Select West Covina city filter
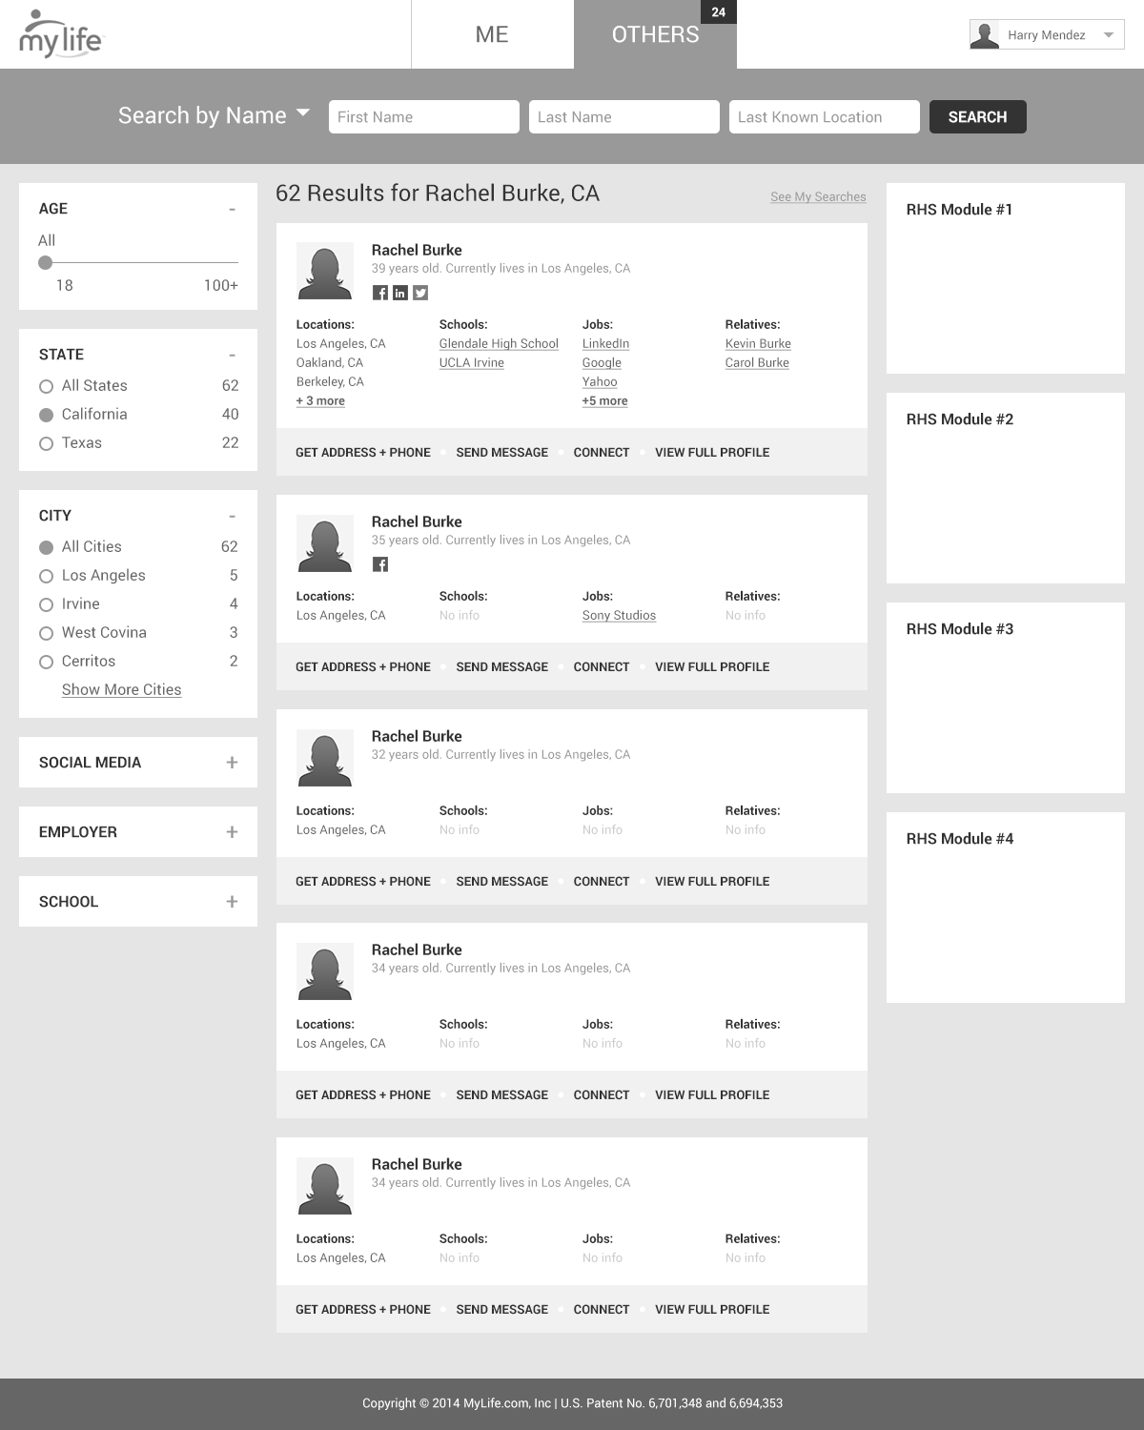This screenshot has height=1430, width=1144. (46, 633)
